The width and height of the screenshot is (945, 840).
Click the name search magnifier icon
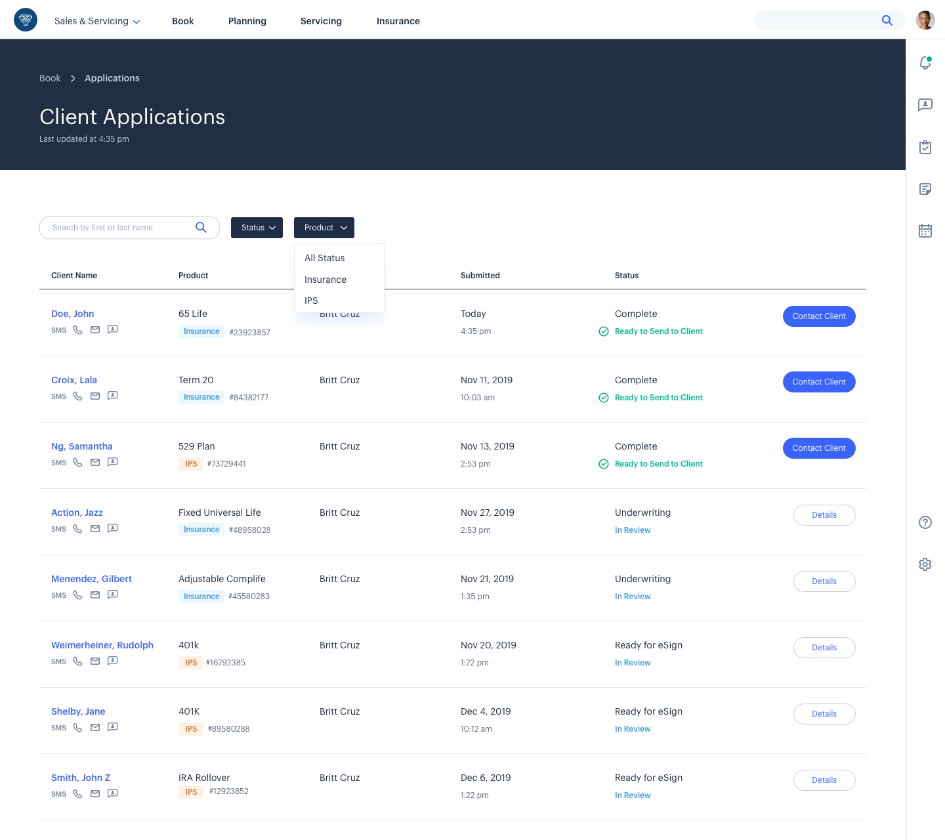coord(201,227)
